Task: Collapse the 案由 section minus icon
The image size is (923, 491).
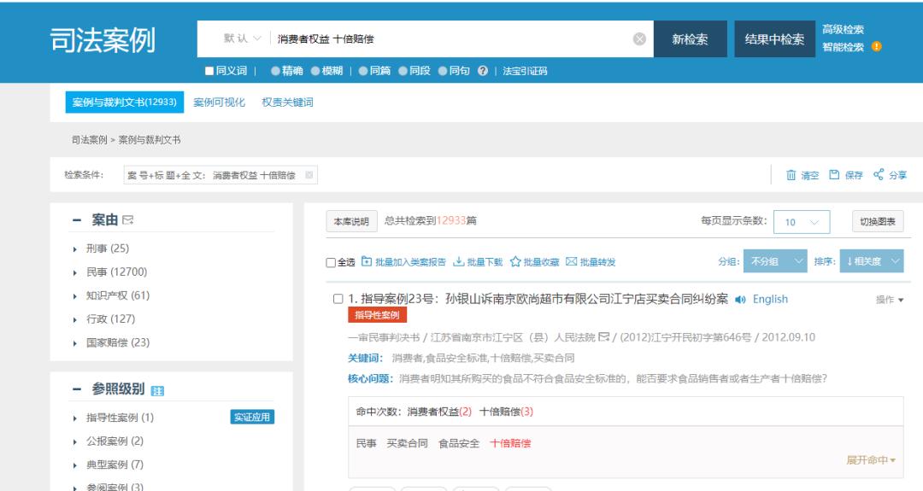Action: click(77, 220)
